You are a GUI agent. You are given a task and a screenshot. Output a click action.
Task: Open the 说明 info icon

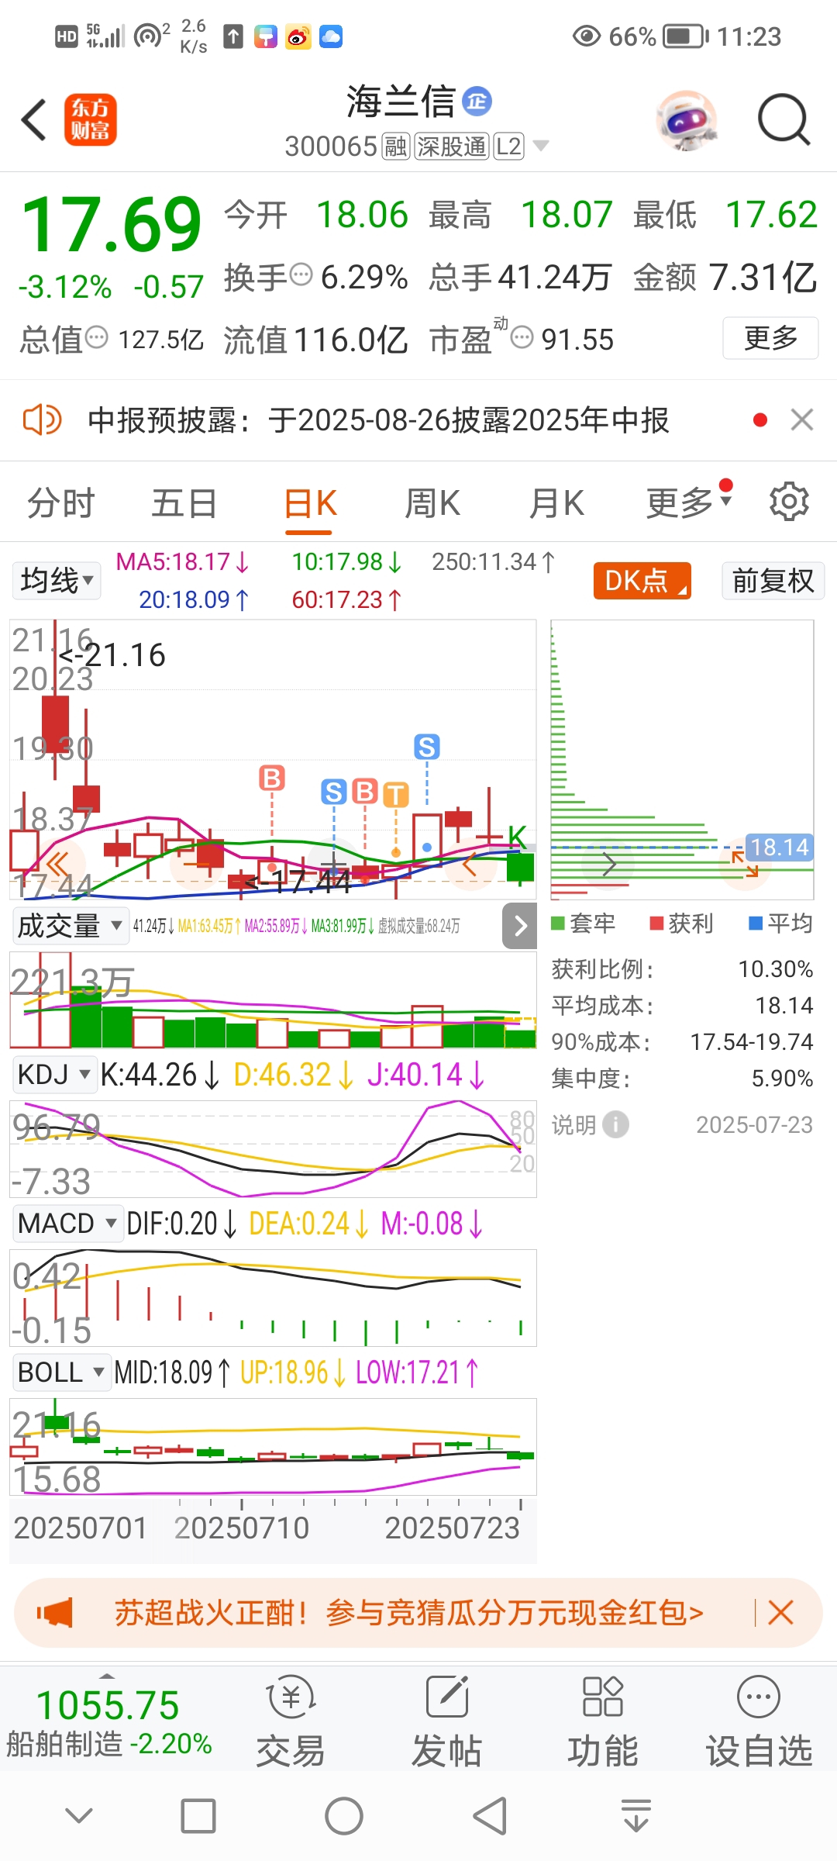[x=616, y=1124]
